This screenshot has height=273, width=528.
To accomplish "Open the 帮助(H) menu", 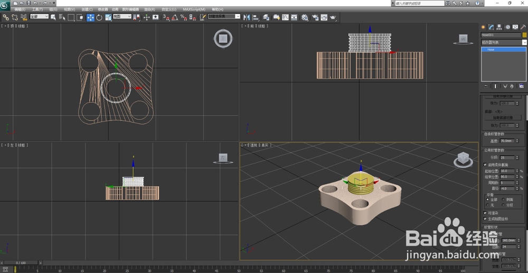I will coord(218,9).
